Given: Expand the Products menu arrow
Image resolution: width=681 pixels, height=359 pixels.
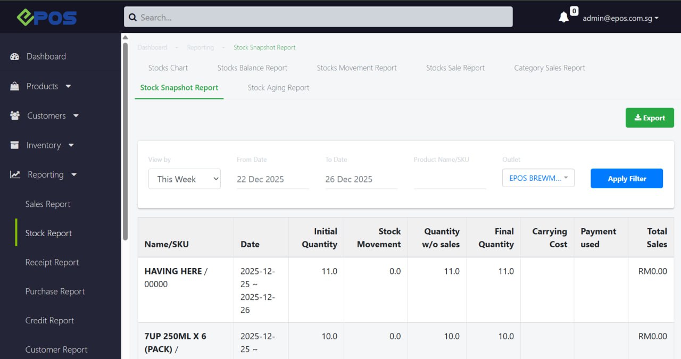Looking at the screenshot, I should tap(68, 86).
